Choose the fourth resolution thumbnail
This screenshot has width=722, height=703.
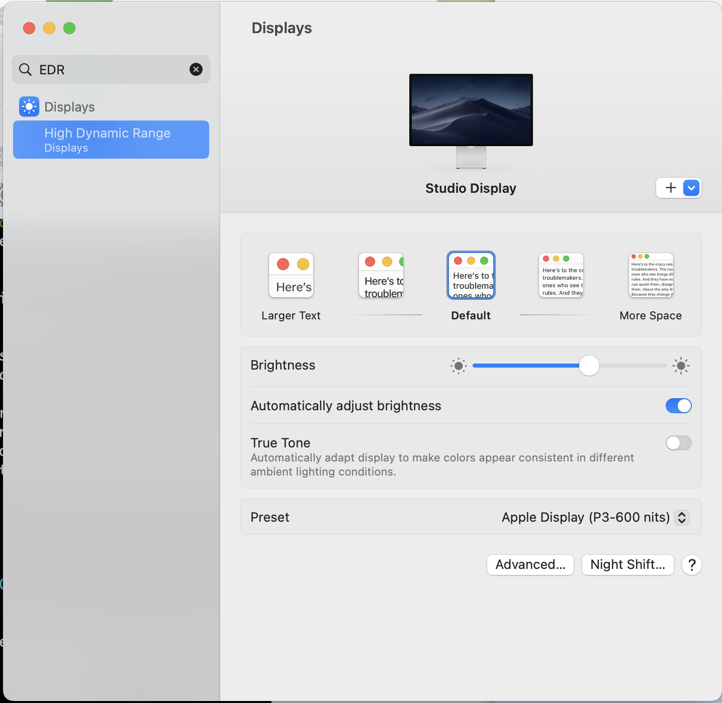click(561, 276)
